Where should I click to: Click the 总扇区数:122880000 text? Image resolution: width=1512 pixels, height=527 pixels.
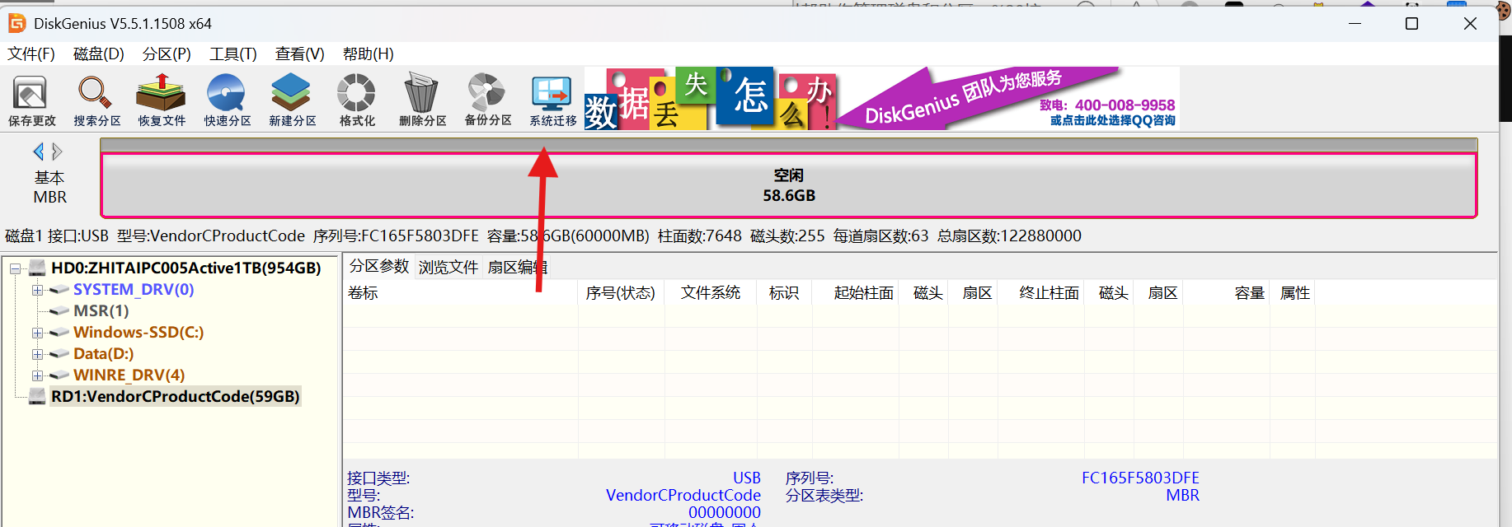[1009, 236]
